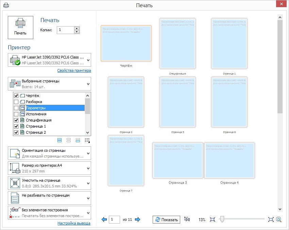Image resolution: width=289 pixels, height=230 pixels.
Task: Uncheck the Чертёж page checkbox
Action: tap(16, 96)
